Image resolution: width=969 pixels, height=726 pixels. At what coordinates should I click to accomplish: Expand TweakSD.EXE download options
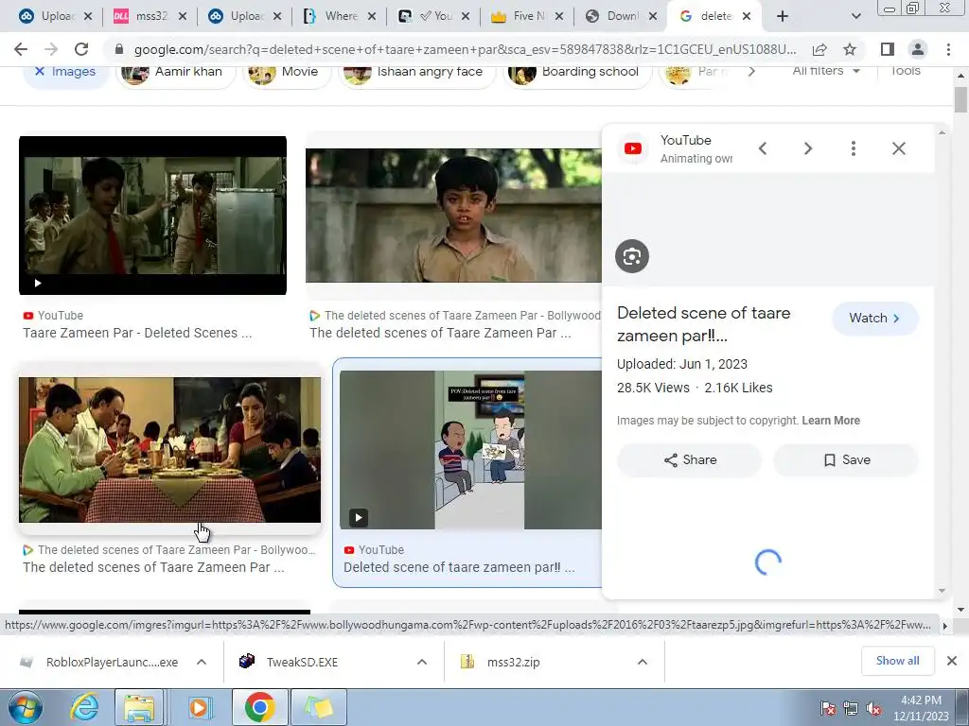[x=422, y=662]
